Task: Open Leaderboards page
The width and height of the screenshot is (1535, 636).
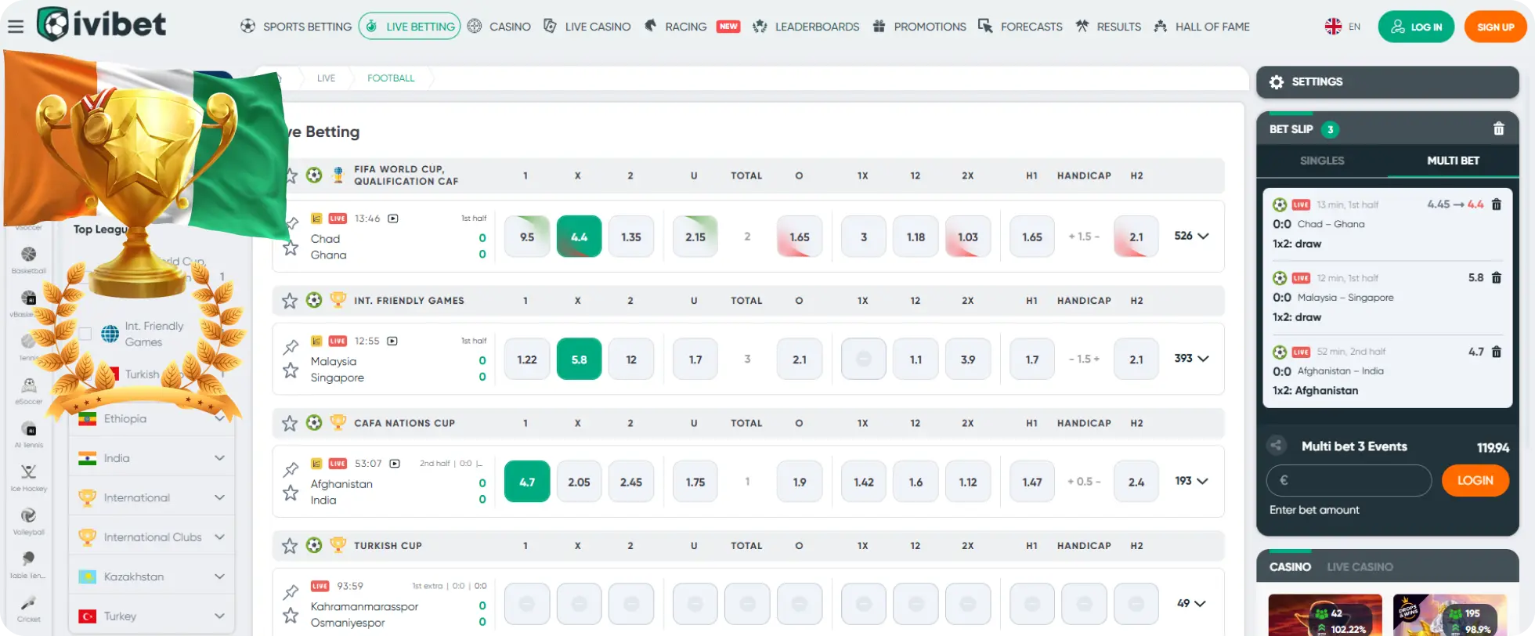Action: click(806, 27)
